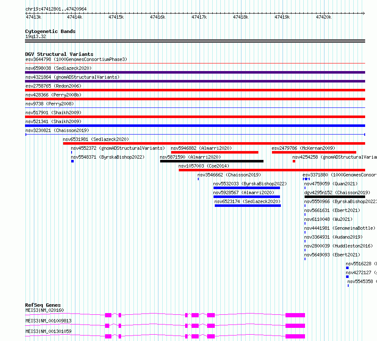Select the nsv2800039 Huddleston2016 variant label
Image resolution: width=377 pixels, height=341 pixels.
(338, 246)
